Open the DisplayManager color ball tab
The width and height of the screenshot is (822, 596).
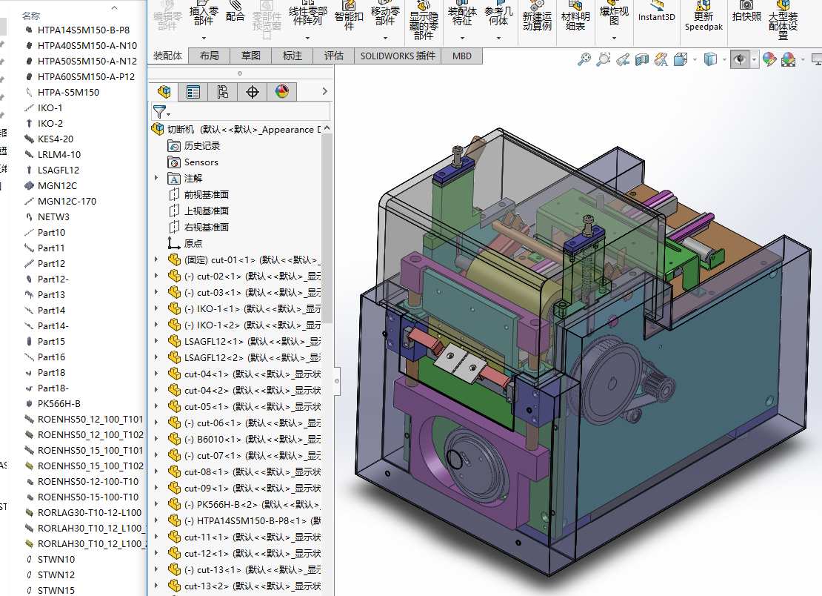pyautogui.click(x=281, y=92)
